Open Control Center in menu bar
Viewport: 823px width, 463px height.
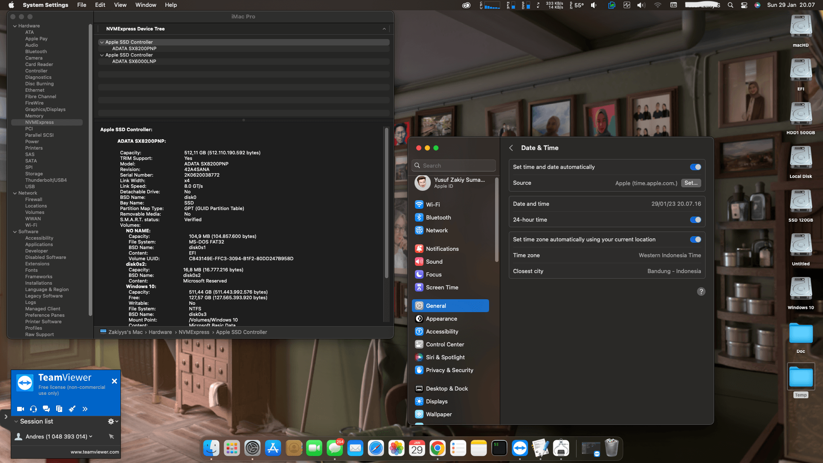coord(744,5)
